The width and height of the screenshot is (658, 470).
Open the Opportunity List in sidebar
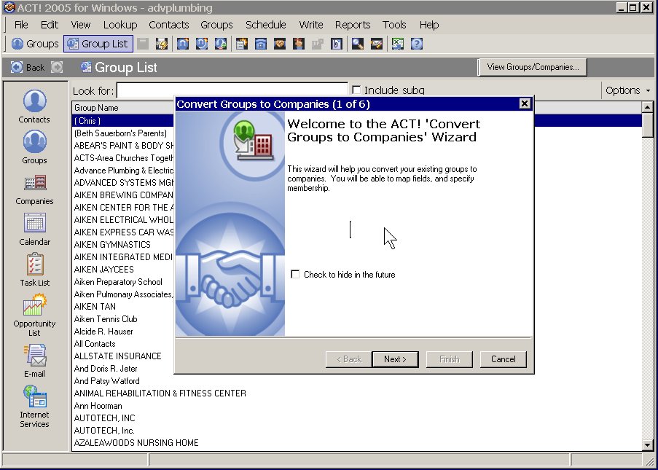pos(34,315)
